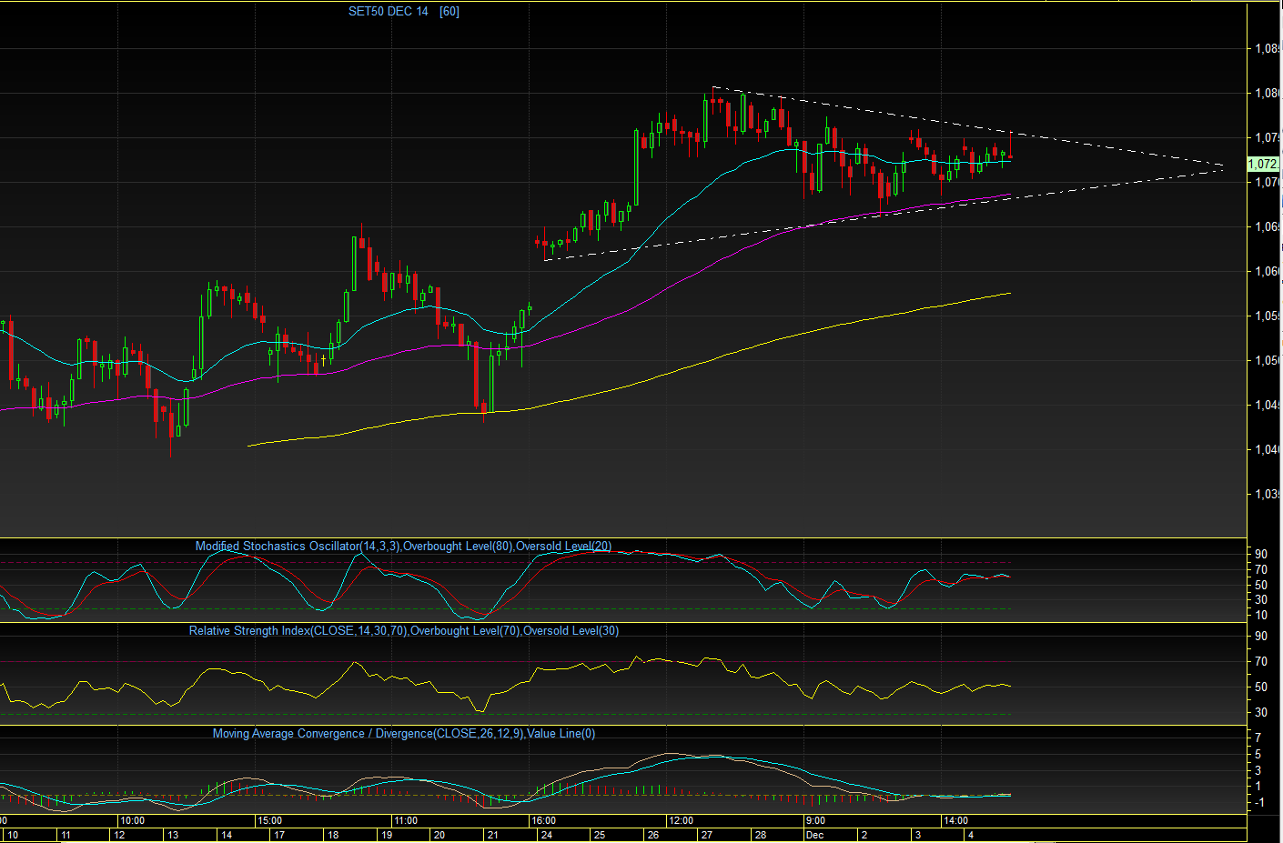
Task: Click the 90 level on the RSI scale
Action: click(x=1261, y=637)
